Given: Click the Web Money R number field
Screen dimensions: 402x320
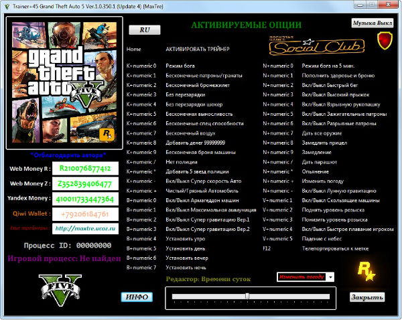Looking at the screenshot, I should [x=85, y=169].
